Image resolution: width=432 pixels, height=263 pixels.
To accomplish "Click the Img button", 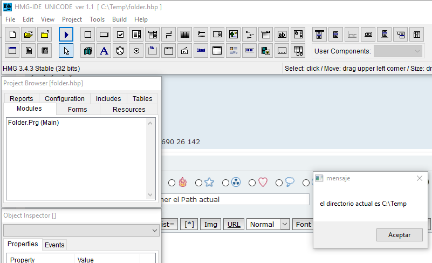I will (211, 224).
